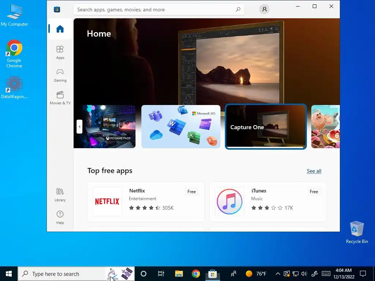Screen dimensions: 375x281
Task: Open the Candy Crush banner tile
Action: [x=326, y=127]
